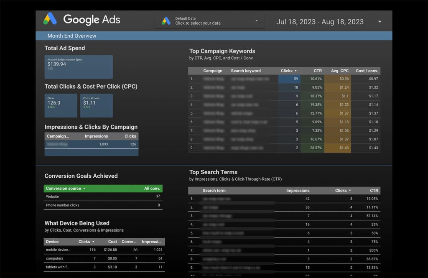
Task: Click the sort arrow beside Clicks in Top Search Terms
Action: coord(350,191)
